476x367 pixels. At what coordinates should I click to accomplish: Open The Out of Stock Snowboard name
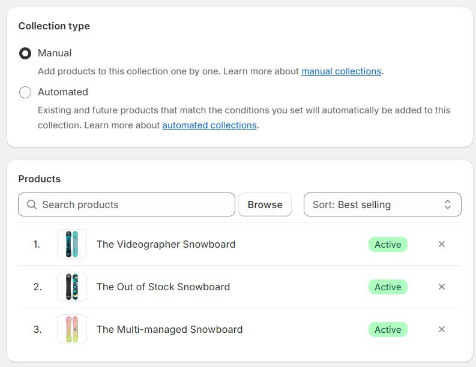click(163, 287)
